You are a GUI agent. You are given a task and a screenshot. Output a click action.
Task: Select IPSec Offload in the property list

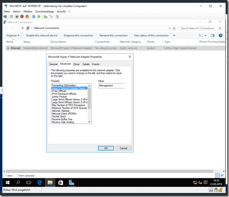click(x=59, y=91)
